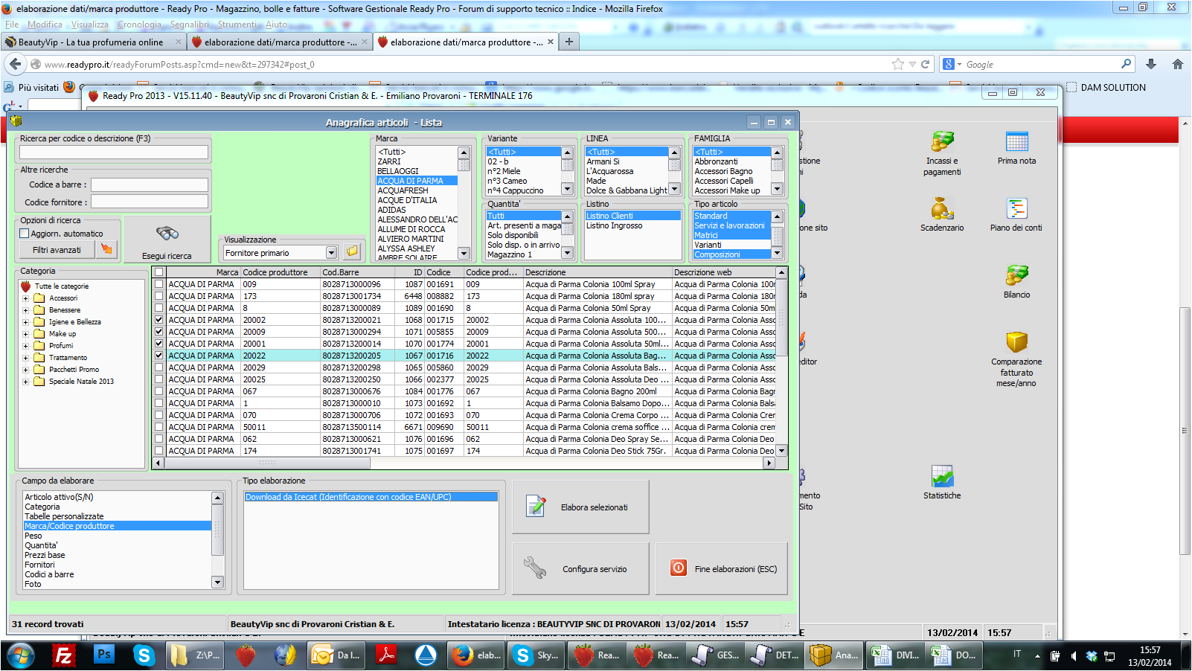Click Fine elaborazioni (ESC) button
The height and width of the screenshot is (671, 1192).
721,568
